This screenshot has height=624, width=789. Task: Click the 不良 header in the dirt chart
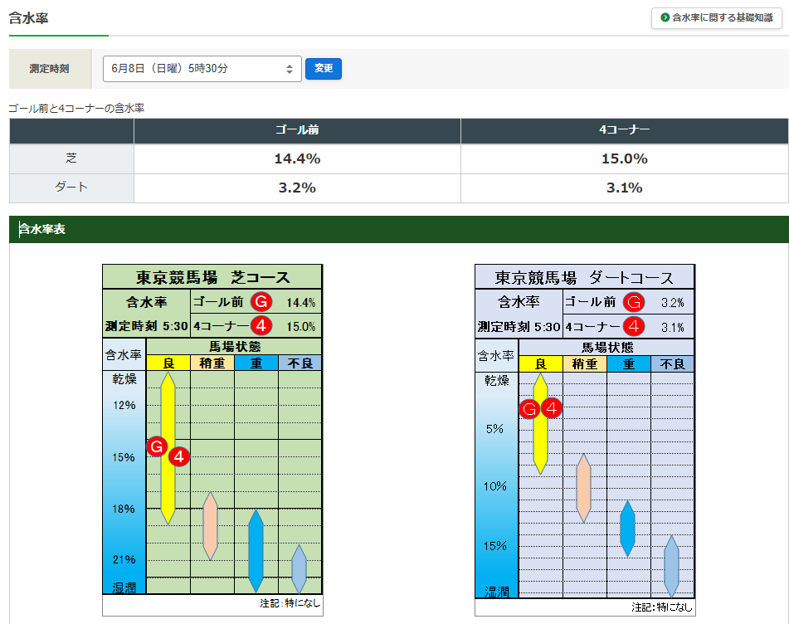tap(672, 363)
